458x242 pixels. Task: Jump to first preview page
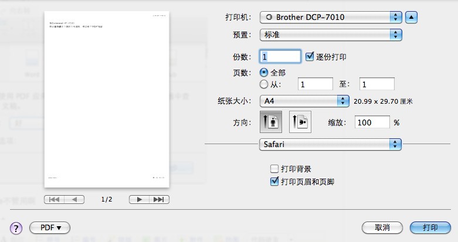[54, 199]
